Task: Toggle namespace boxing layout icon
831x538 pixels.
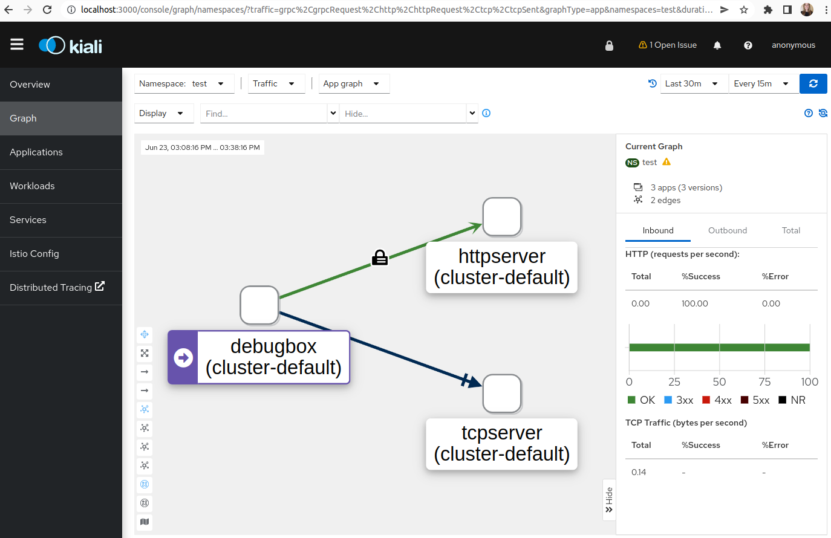Action: pos(145,484)
